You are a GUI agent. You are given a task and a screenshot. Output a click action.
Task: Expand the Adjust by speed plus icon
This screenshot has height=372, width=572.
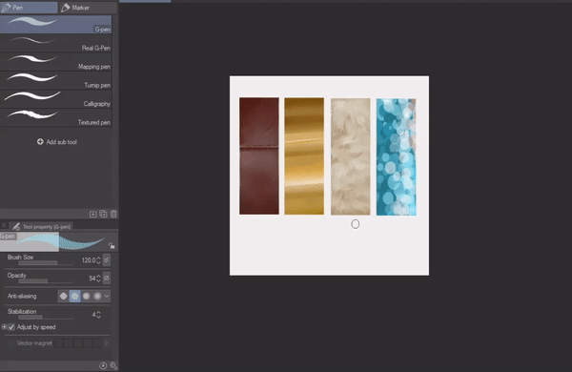pyautogui.click(x=4, y=327)
